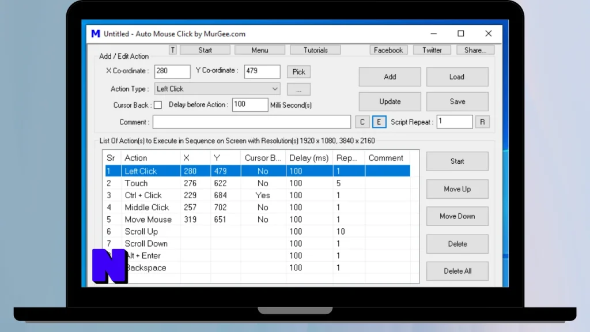Click the R button after Script Repeat
Screen dimensions: 590x332
click(482, 122)
